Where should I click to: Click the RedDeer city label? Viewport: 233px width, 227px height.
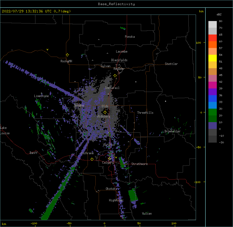[x=119, y=69]
